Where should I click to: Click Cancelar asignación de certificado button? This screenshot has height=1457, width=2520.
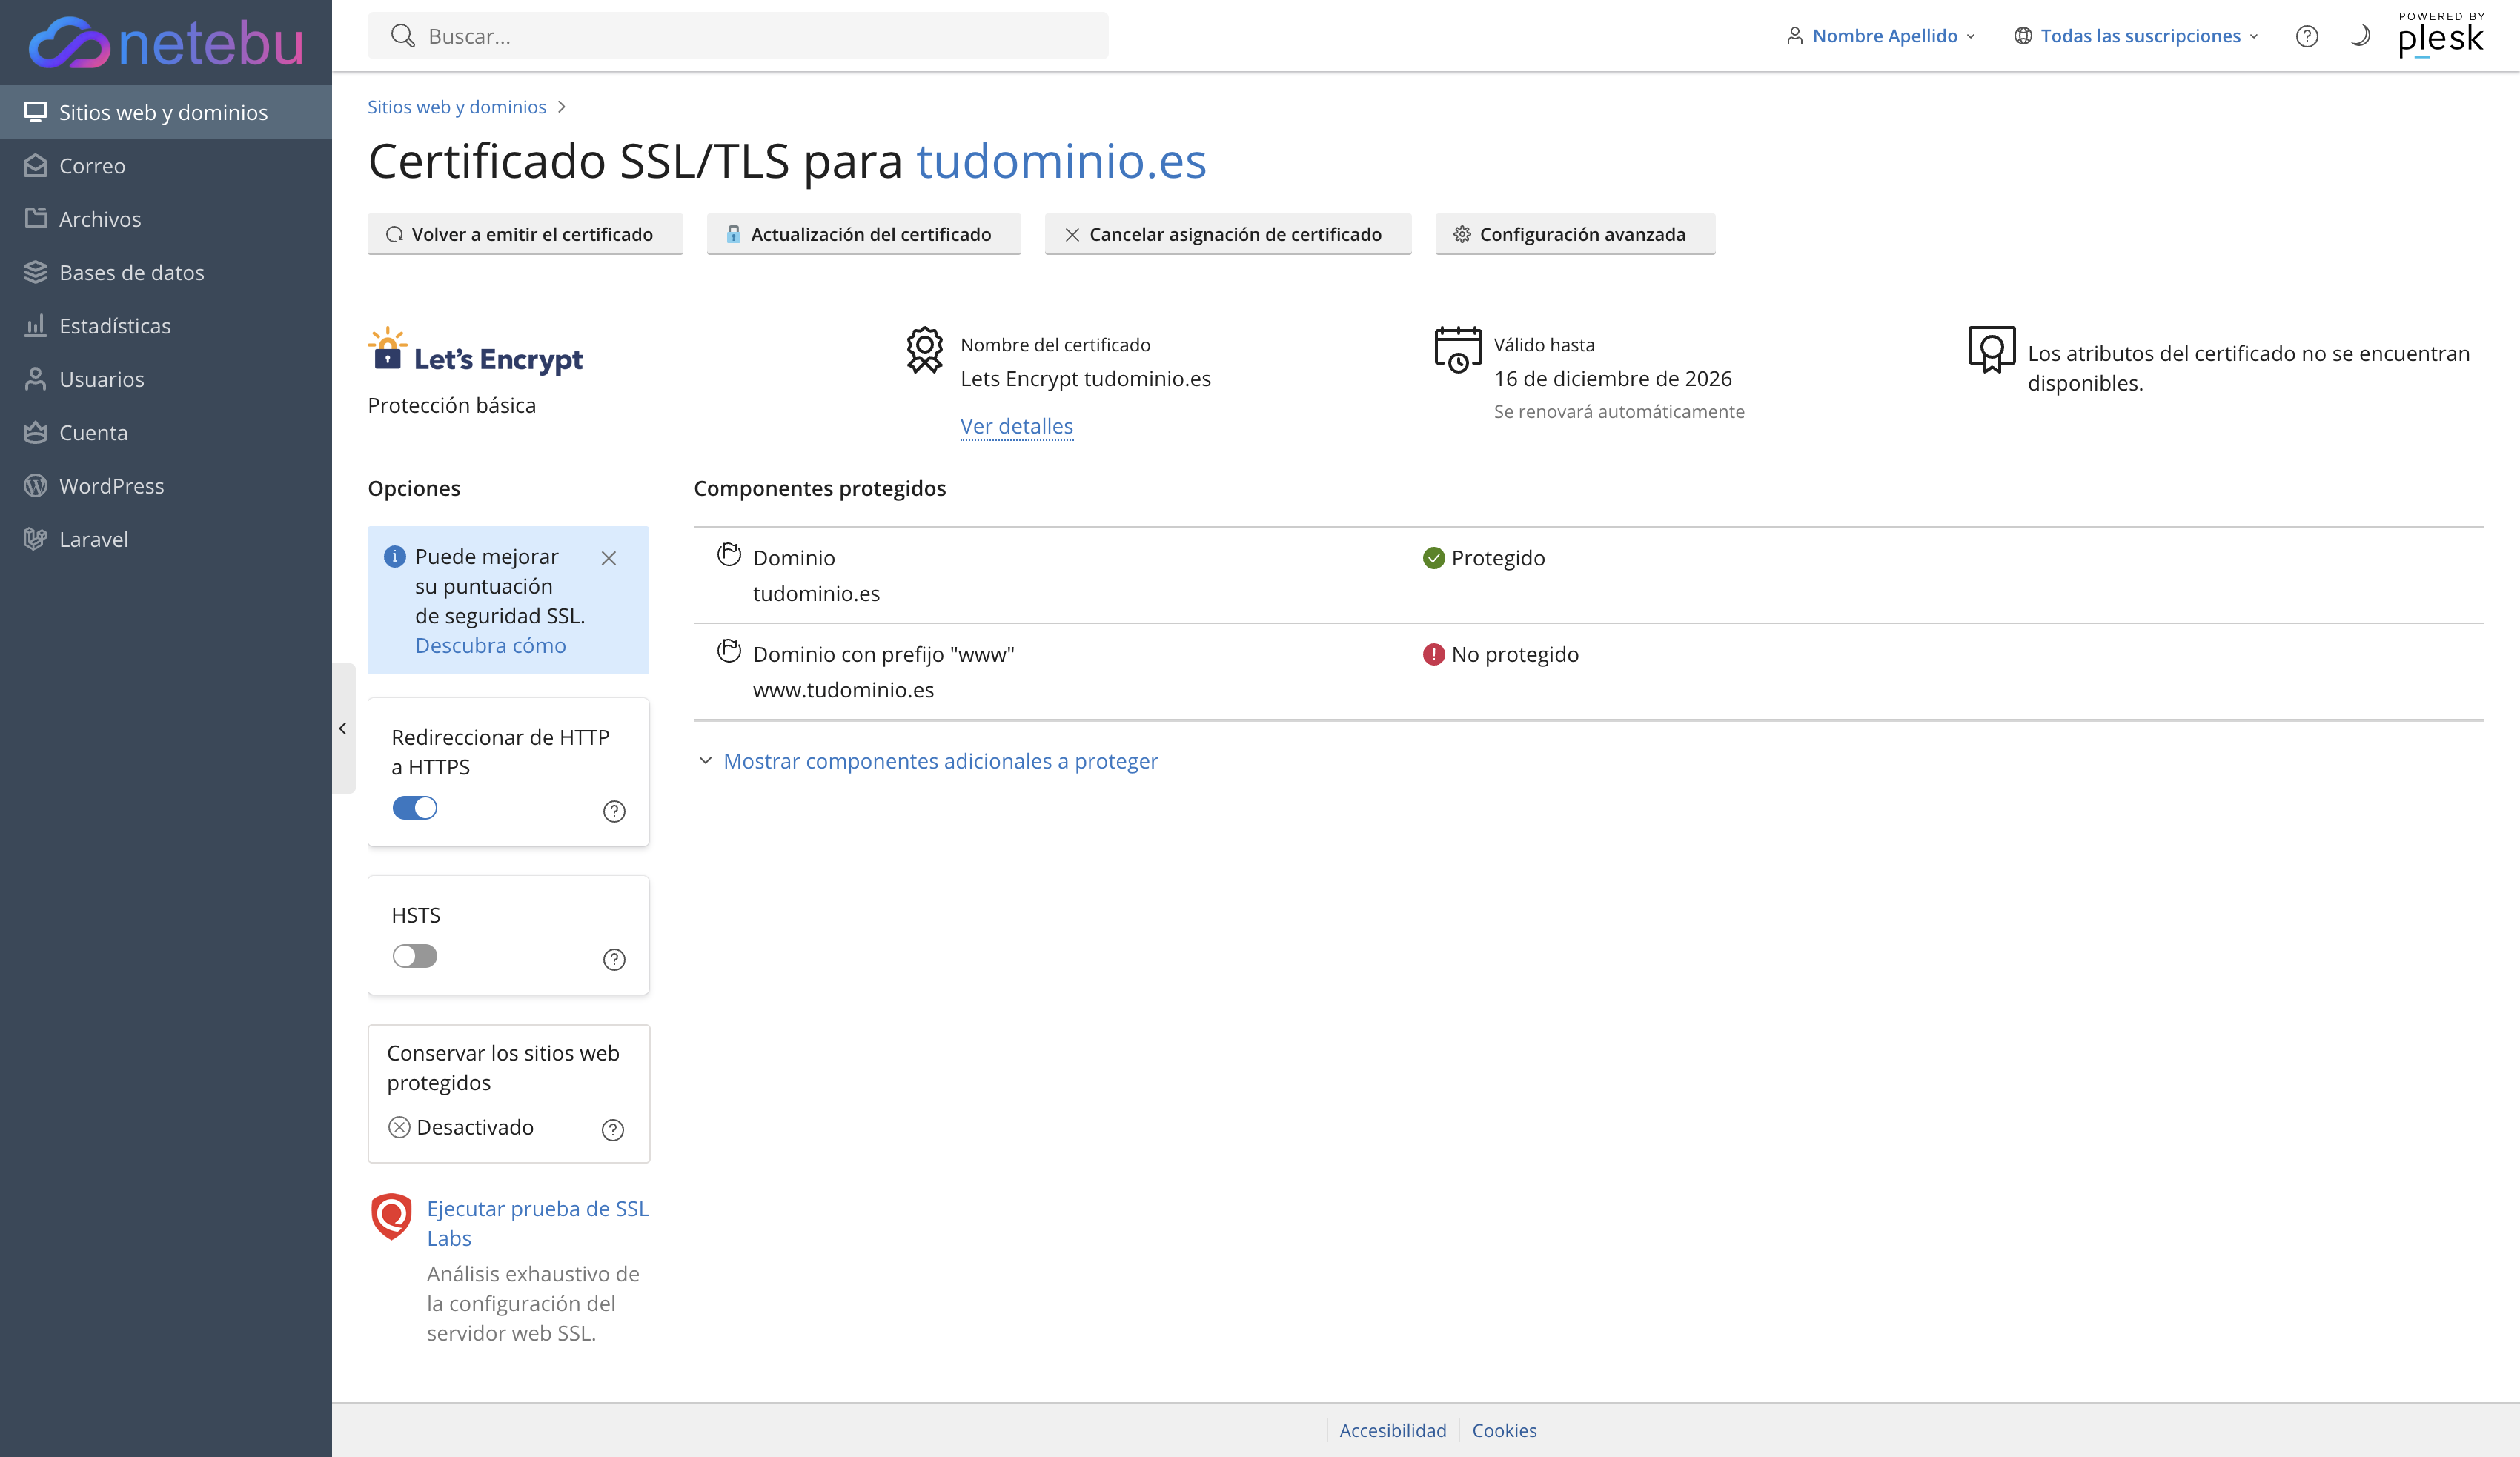pyautogui.click(x=1228, y=234)
